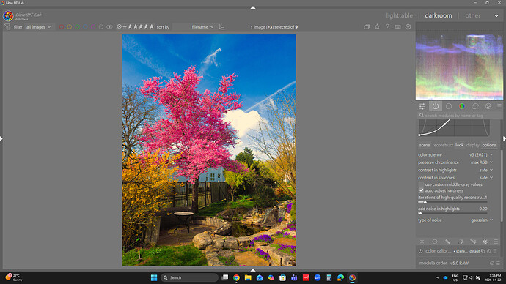Toggle the blue color label filter
The image size is (506, 284).
[85, 27]
